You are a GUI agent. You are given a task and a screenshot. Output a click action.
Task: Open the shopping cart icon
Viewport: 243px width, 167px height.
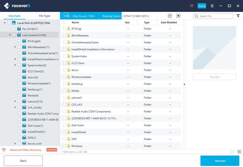click(x=192, y=6)
